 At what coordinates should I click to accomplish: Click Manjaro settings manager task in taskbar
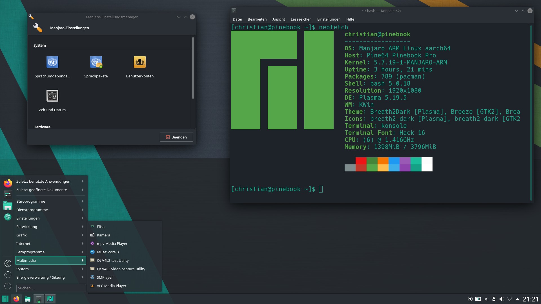click(x=50, y=299)
